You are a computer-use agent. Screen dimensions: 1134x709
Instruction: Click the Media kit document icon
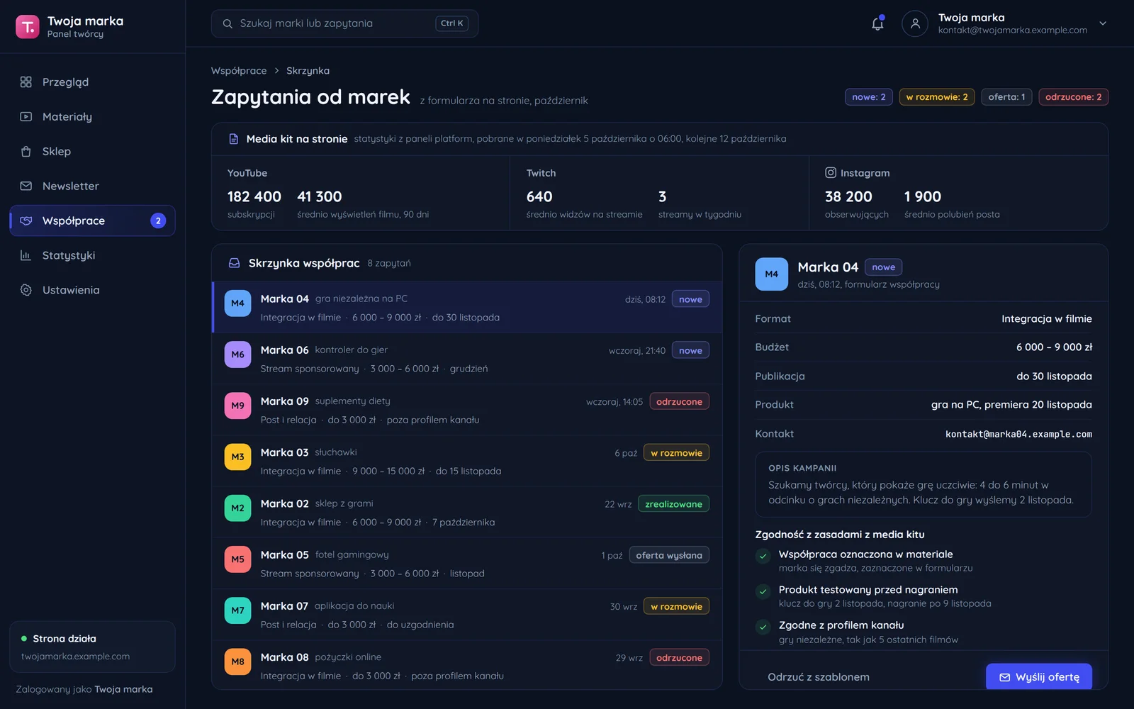[233, 139]
